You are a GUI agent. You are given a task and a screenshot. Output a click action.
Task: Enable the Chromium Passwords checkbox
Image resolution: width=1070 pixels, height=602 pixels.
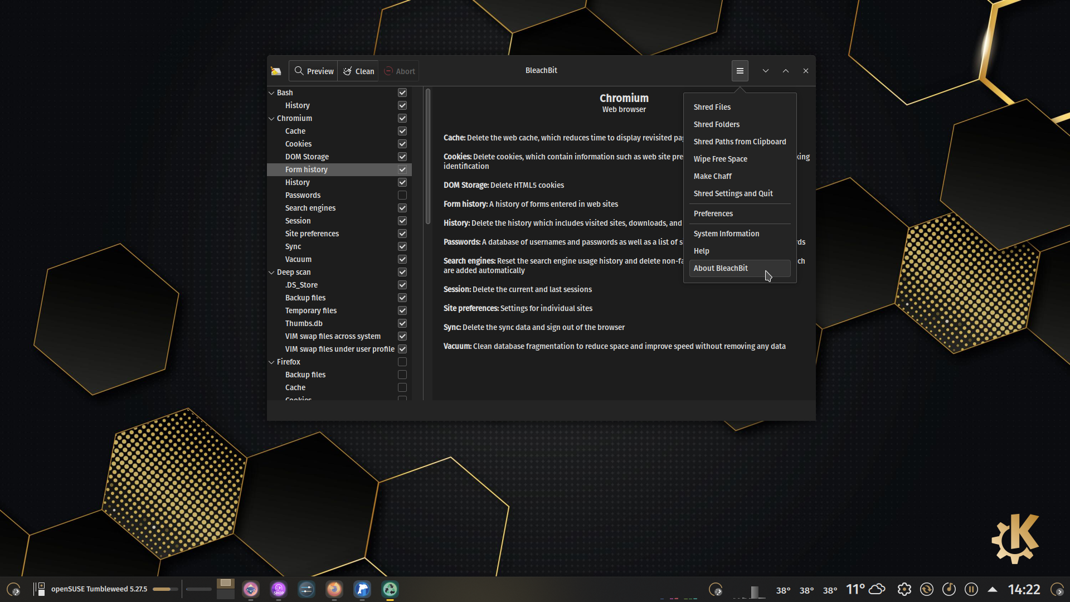click(402, 195)
